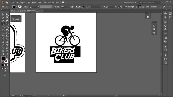The width and height of the screenshot is (173, 97).
Task: Open font size dropdown
Action: [x=126, y=7]
